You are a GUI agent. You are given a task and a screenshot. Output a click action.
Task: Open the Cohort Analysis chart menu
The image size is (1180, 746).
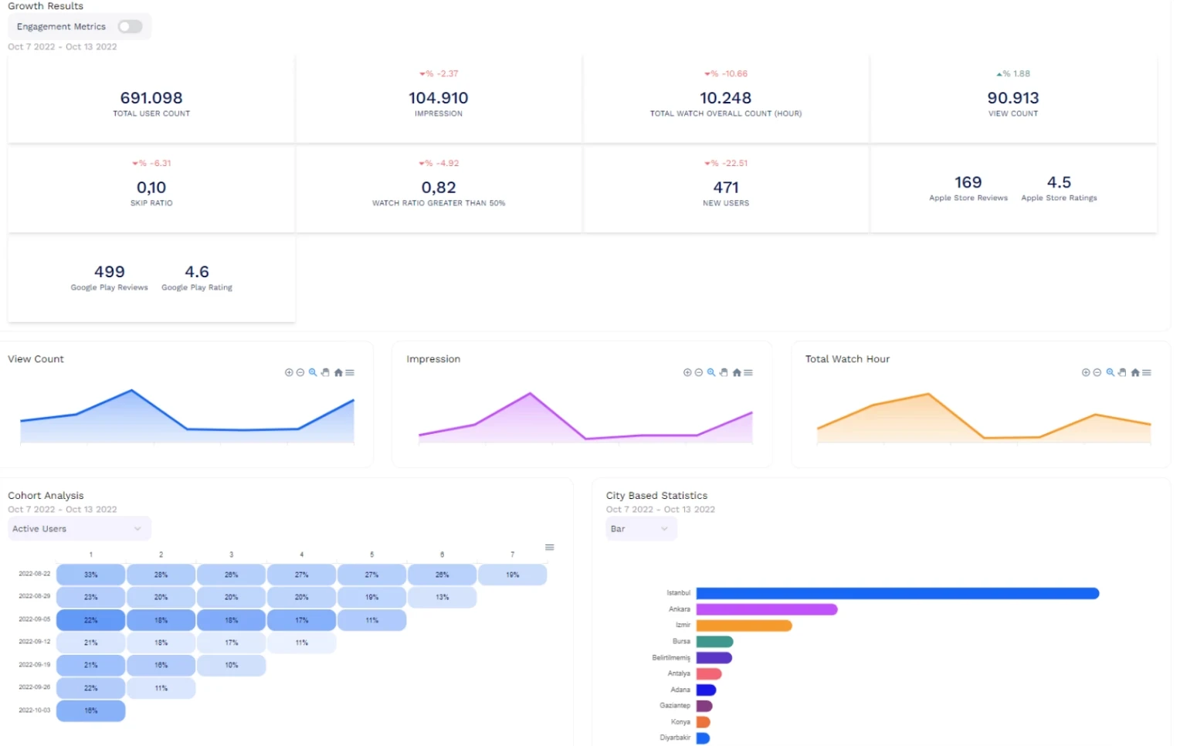coord(550,548)
